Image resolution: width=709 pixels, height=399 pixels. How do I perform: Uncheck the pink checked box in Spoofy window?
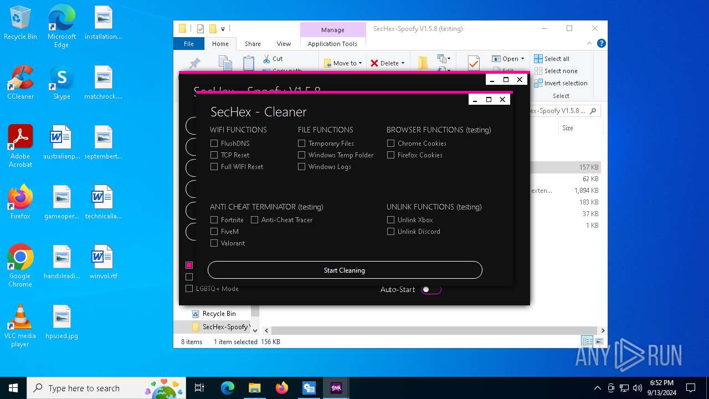(189, 265)
